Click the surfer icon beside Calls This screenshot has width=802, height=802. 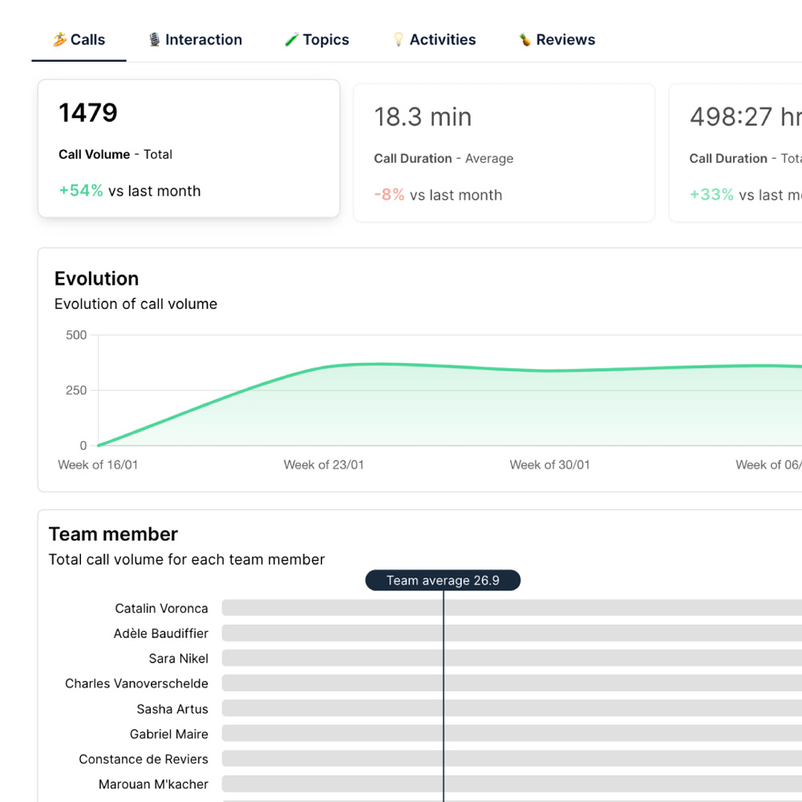pos(59,39)
